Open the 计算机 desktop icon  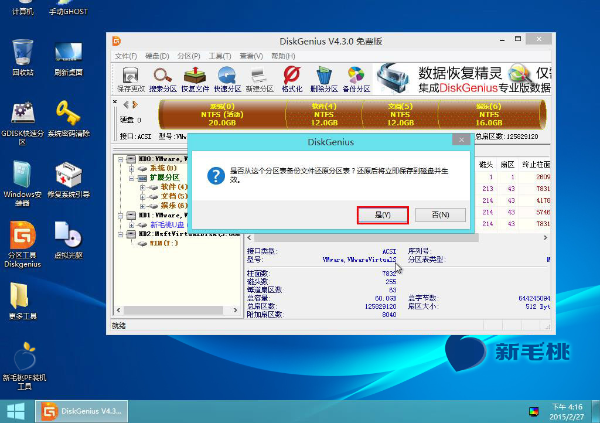(x=23, y=8)
